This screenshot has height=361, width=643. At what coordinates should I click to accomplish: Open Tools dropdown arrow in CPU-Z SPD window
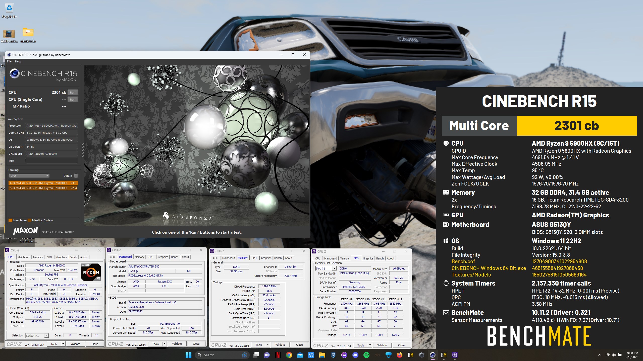pyautogui.click(x=370, y=345)
